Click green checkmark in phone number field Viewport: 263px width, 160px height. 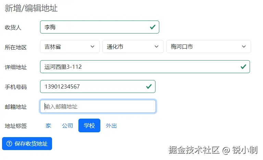pos(149,86)
